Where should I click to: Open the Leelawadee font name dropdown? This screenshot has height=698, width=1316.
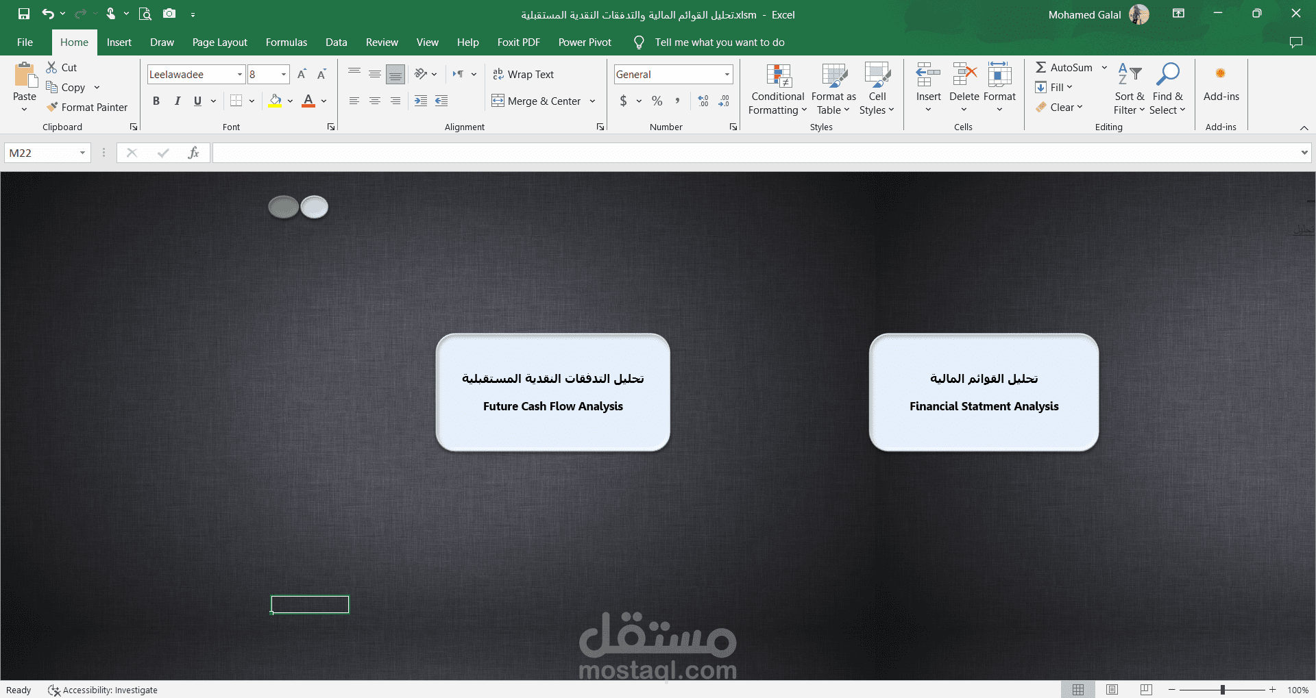coord(240,74)
